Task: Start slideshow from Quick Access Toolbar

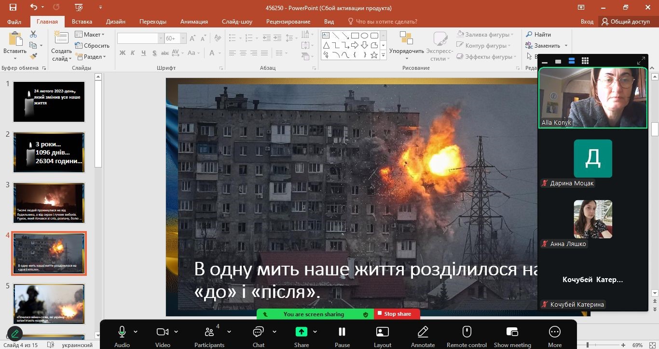Action: click(79, 8)
